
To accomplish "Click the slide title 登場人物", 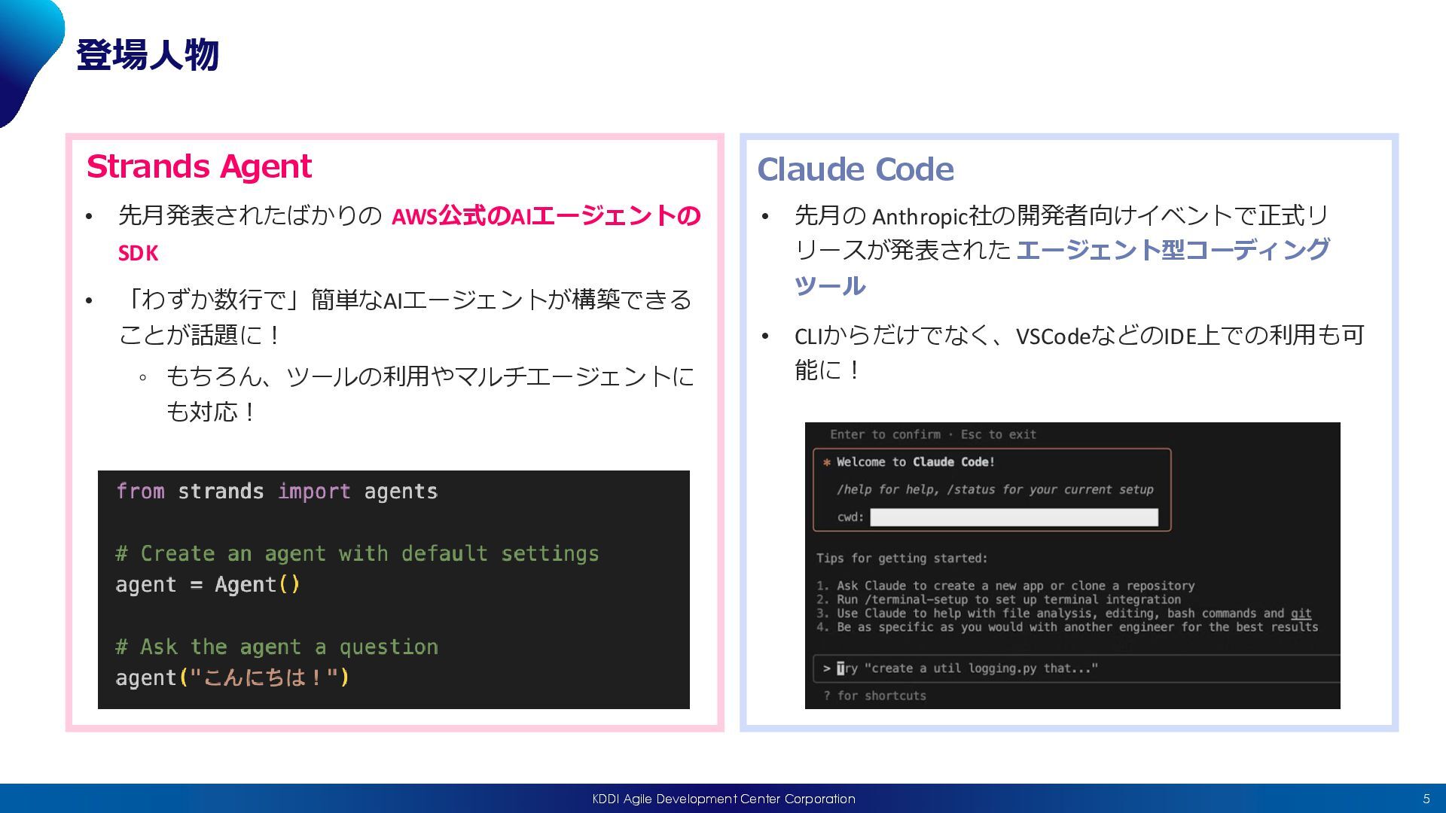I will (x=147, y=55).
